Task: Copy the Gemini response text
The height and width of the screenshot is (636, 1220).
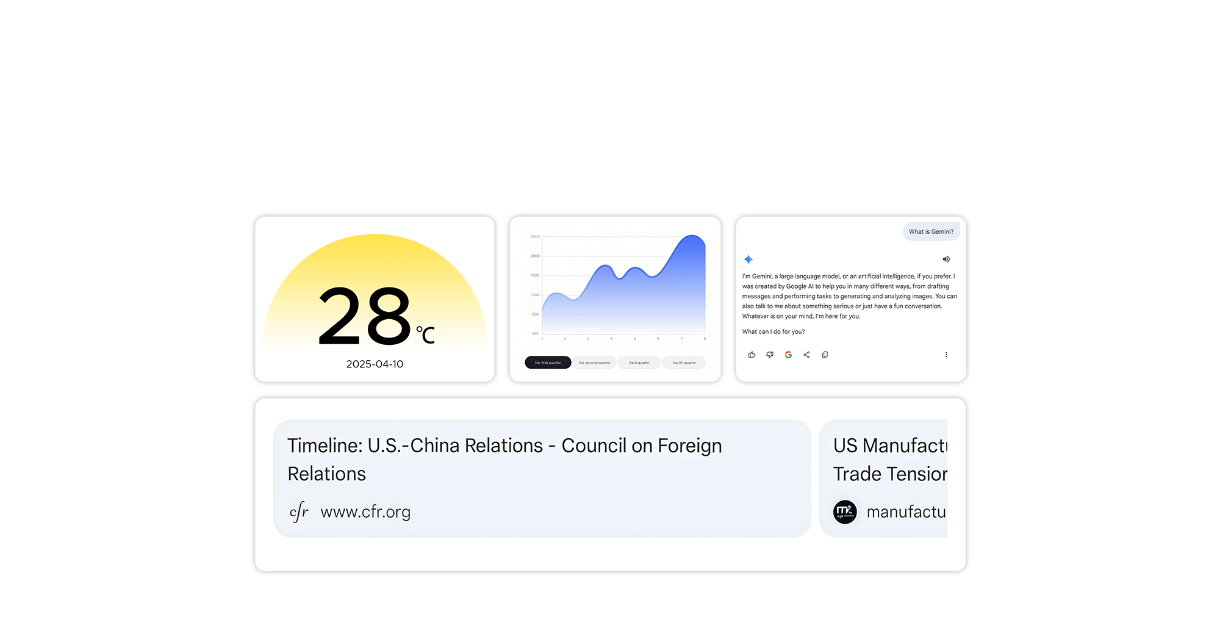Action: (825, 355)
